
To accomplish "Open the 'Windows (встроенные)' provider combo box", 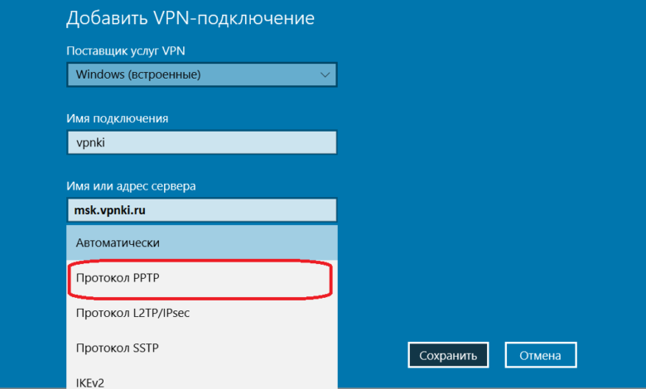I will [x=201, y=75].
